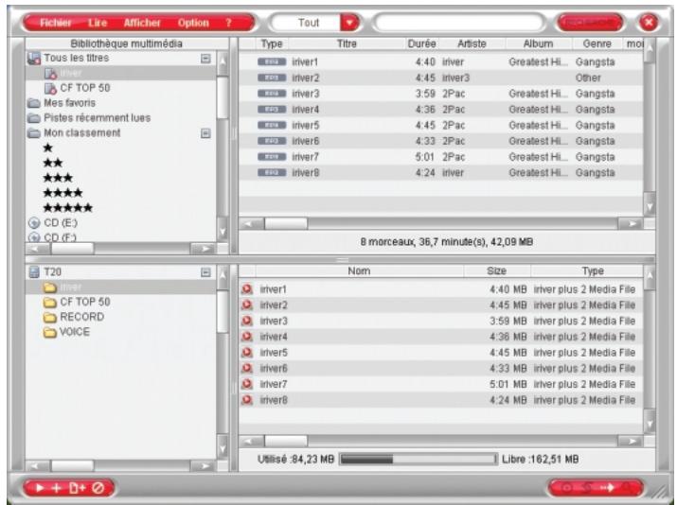The height and width of the screenshot is (505, 677).
Task: Click the red file icon beside device iriver2
Action: pyautogui.click(x=247, y=305)
